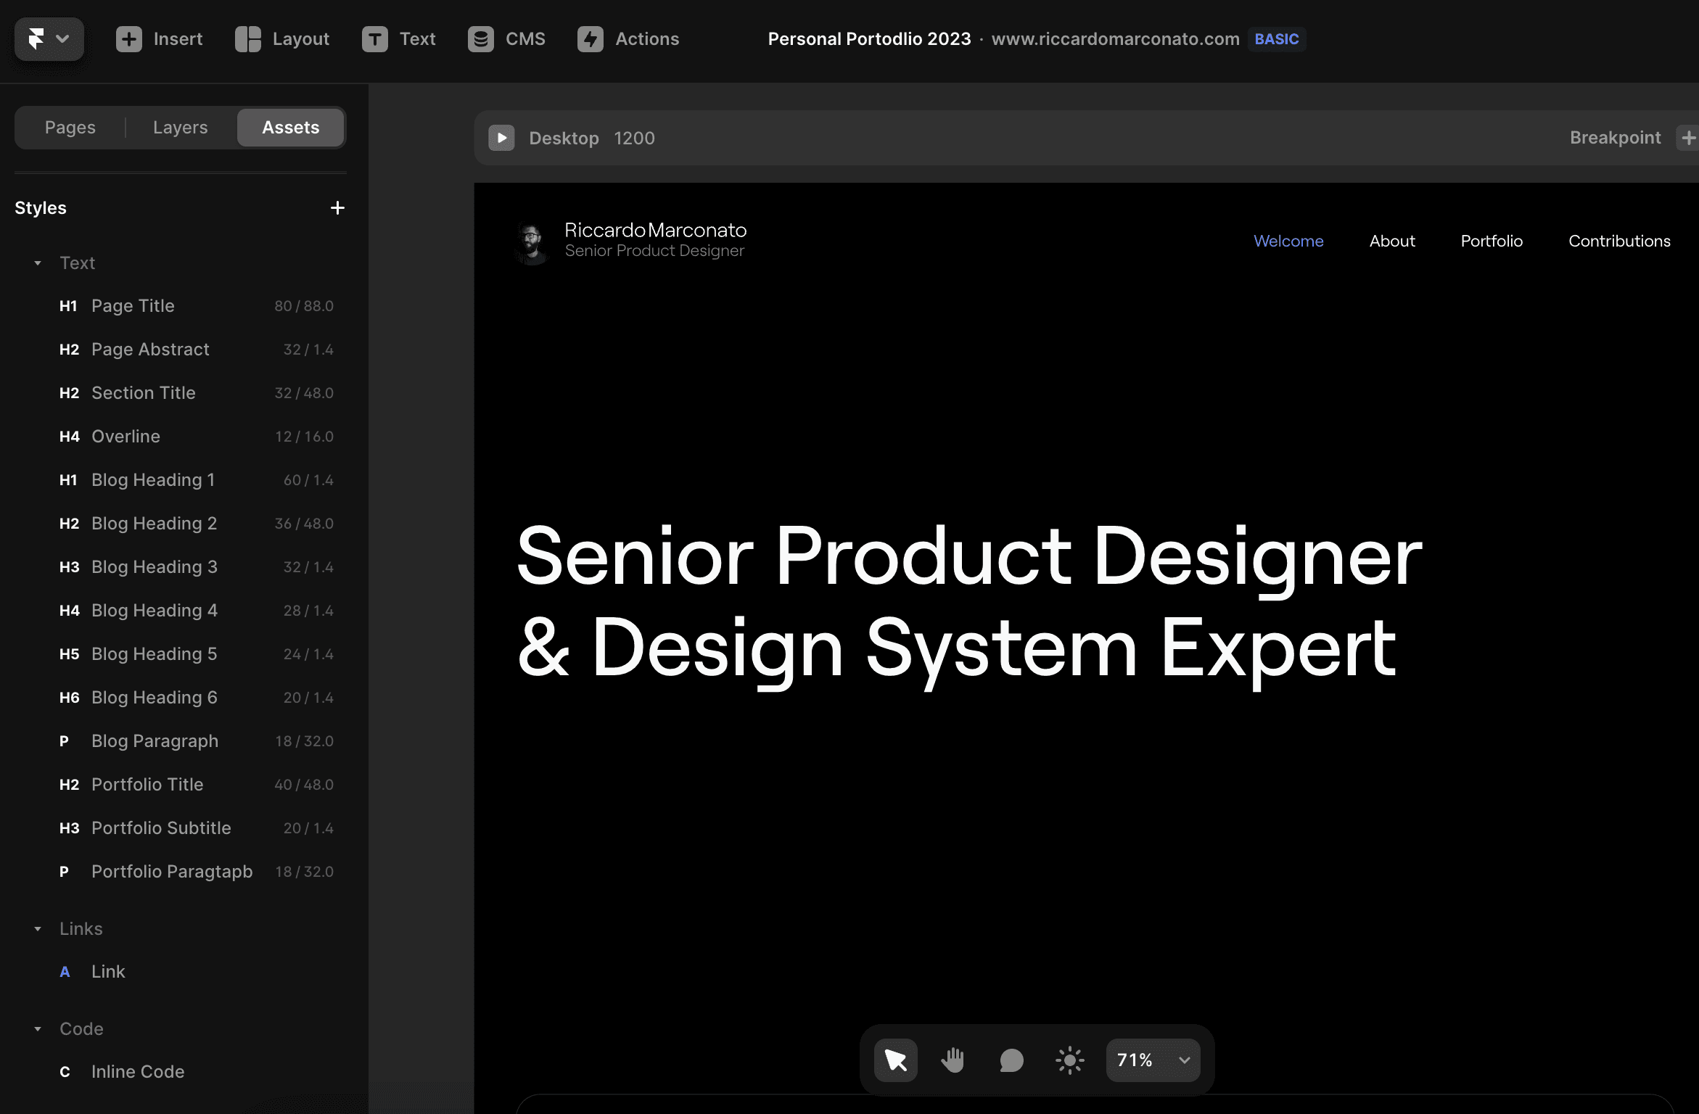This screenshot has height=1114, width=1699.
Task: Switch to the Layers tab
Action: [x=180, y=128]
